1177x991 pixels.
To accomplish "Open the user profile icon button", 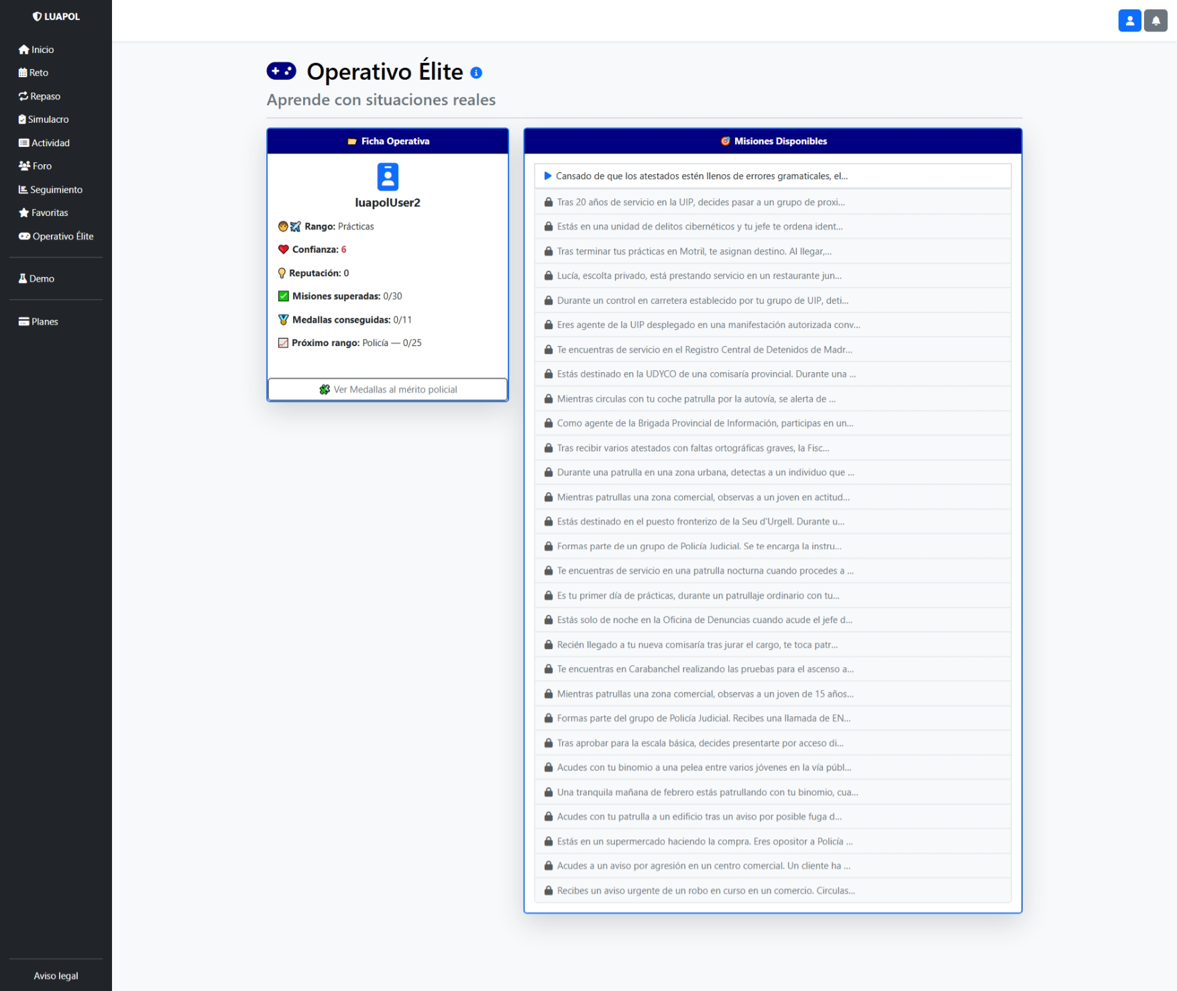I will coord(1129,21).
